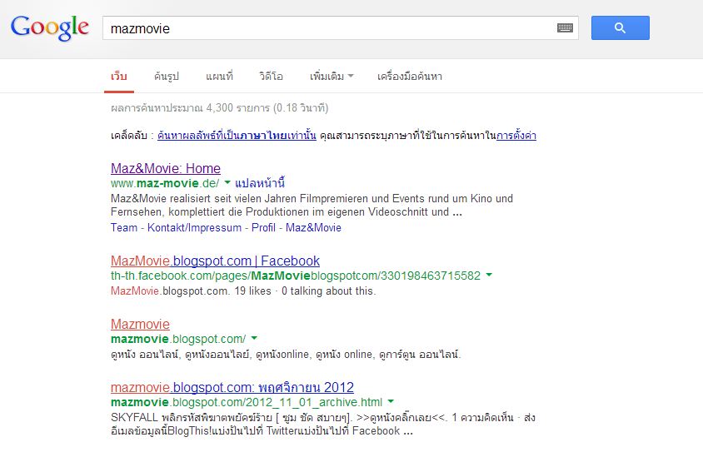Image resolution: width=703 pixels, height=457 pixels.
Task: Open the แผนที่ tab
Action: 219,77
